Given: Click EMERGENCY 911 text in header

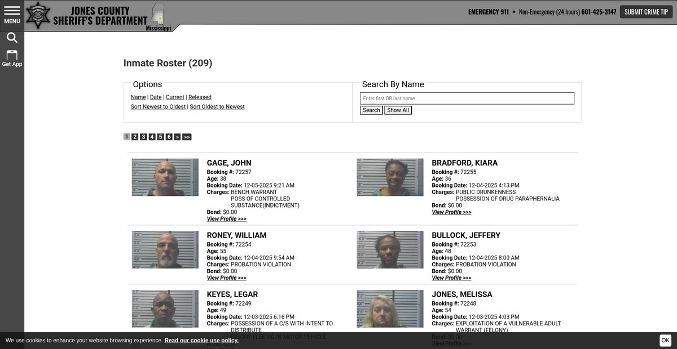Looking at the screenshot, I should (489, 12).
